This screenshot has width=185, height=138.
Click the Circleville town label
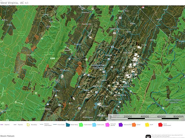(65, 70)
